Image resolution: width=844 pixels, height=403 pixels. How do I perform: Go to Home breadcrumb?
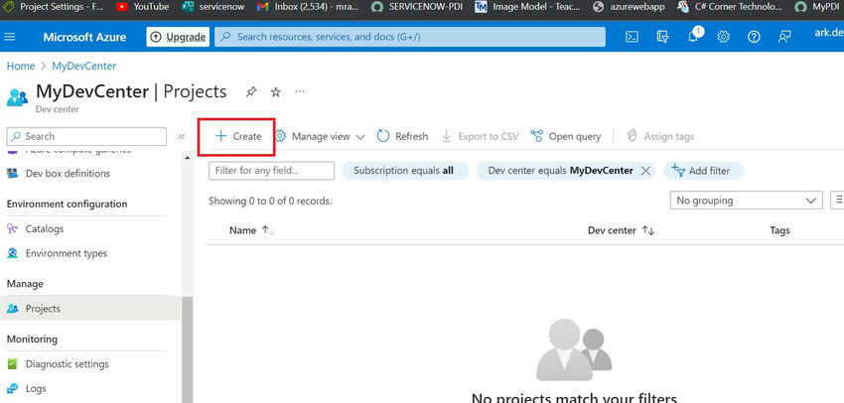pyautogui.click(x=21, y=66)
